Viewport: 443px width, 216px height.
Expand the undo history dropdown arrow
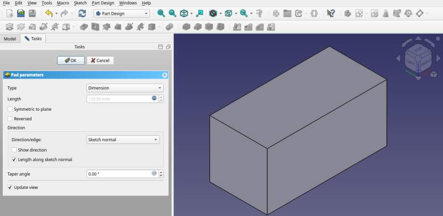tap(56, 13)
